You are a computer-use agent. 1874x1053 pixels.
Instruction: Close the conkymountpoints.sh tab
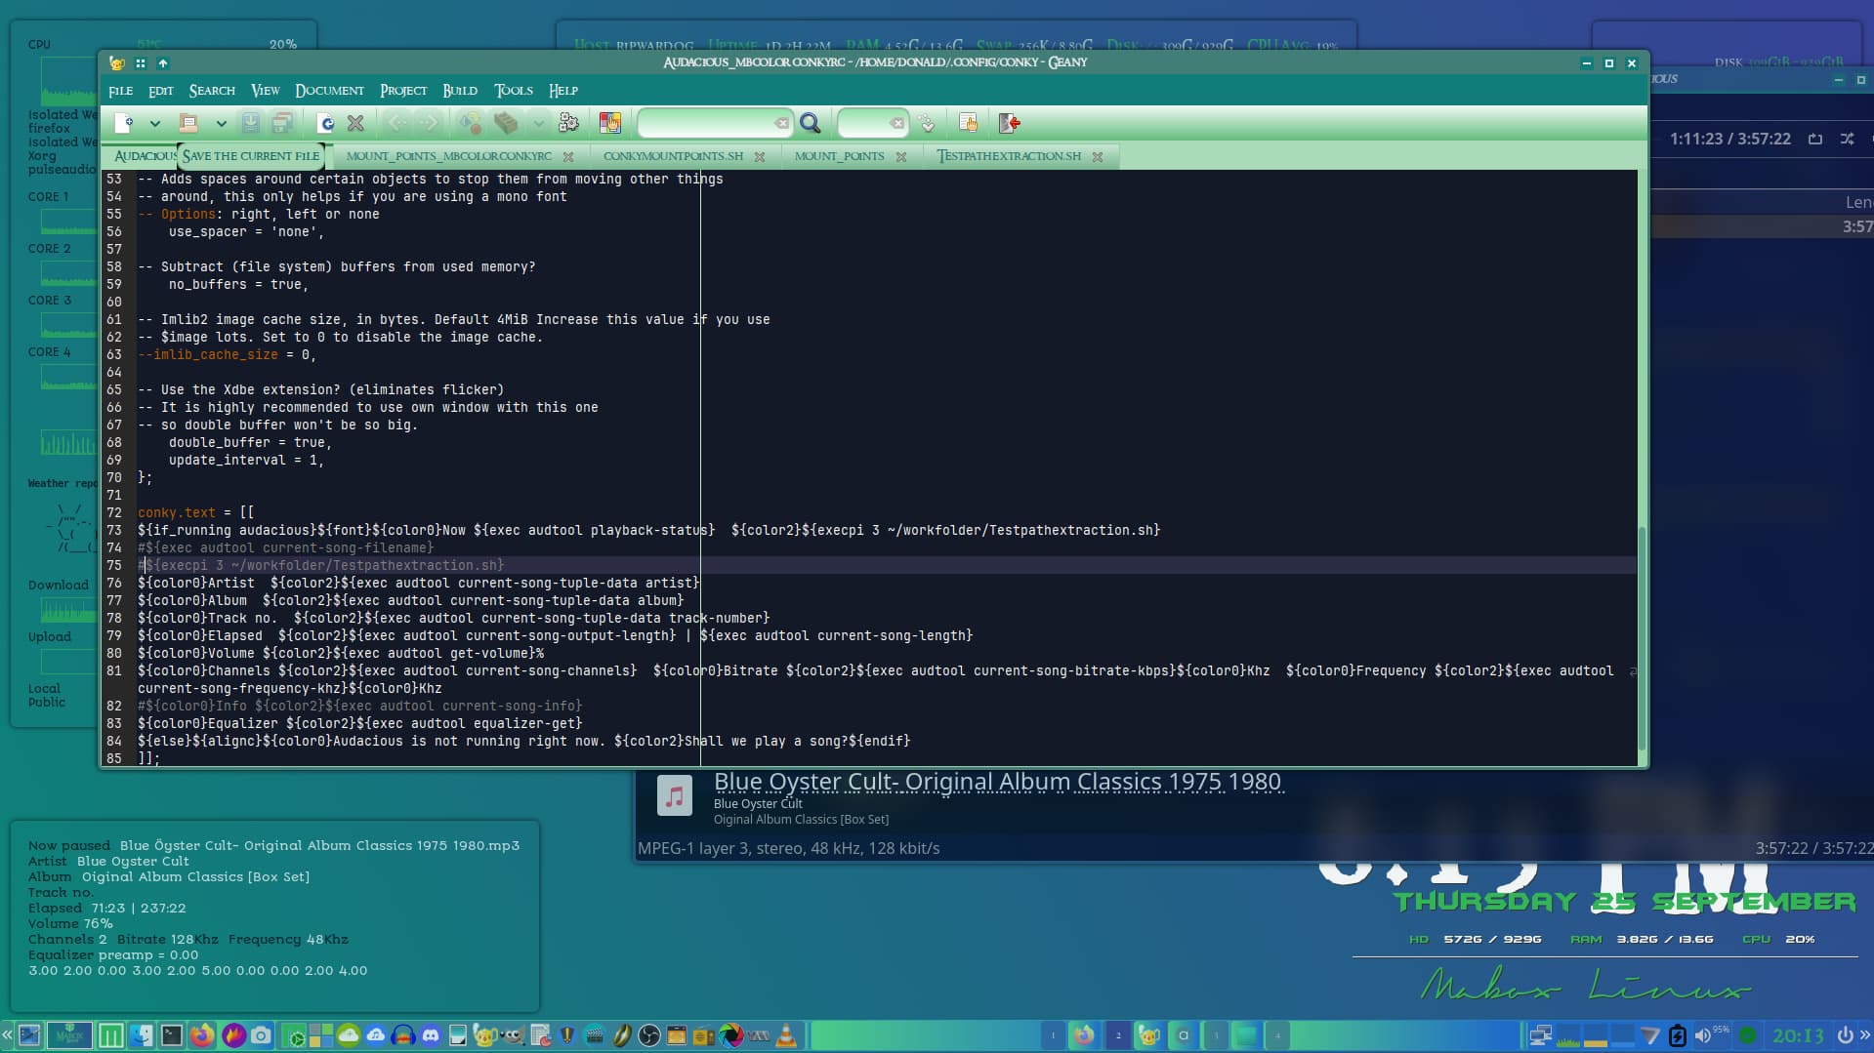[x=760, y=156]
